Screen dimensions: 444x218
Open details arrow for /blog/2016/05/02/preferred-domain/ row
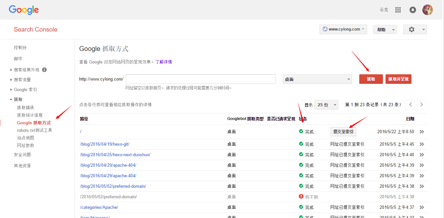(x=422, y=186)
